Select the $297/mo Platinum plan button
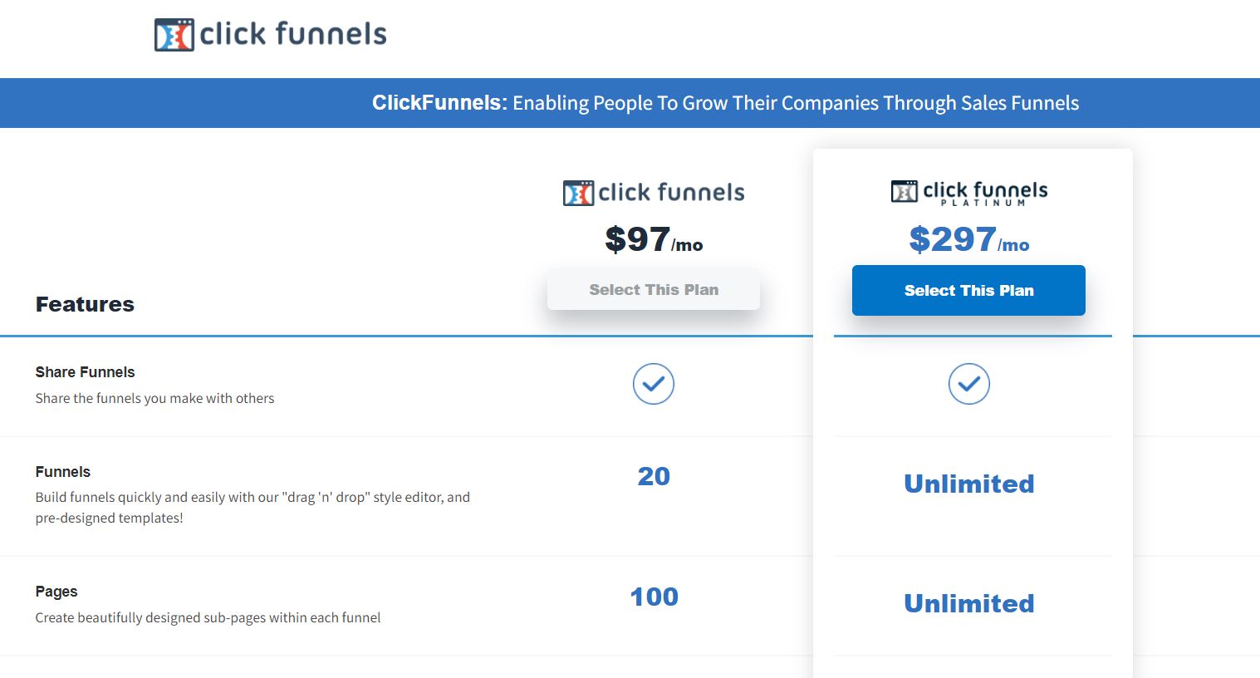This screenshot has height=678, width=1260. (x=968, y=290)
